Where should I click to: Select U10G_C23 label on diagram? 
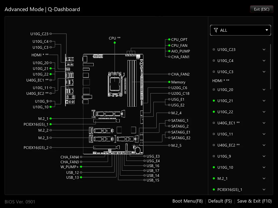[x=39, y=34]
